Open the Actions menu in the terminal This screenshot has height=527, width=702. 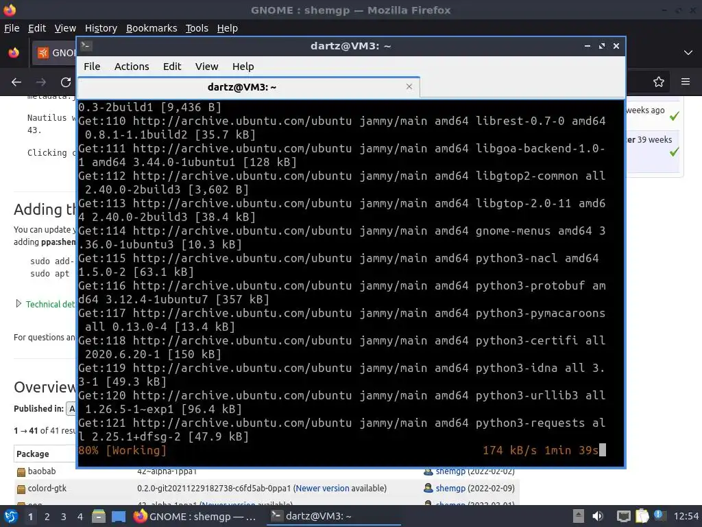pos(132,67)
